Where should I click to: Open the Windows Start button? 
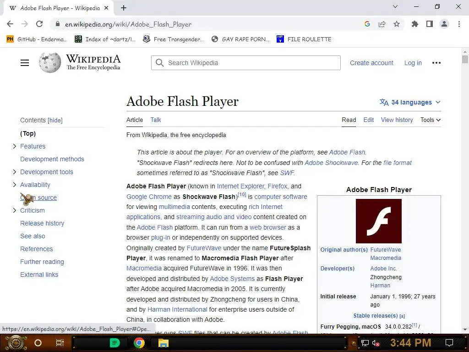pos(16,343)
